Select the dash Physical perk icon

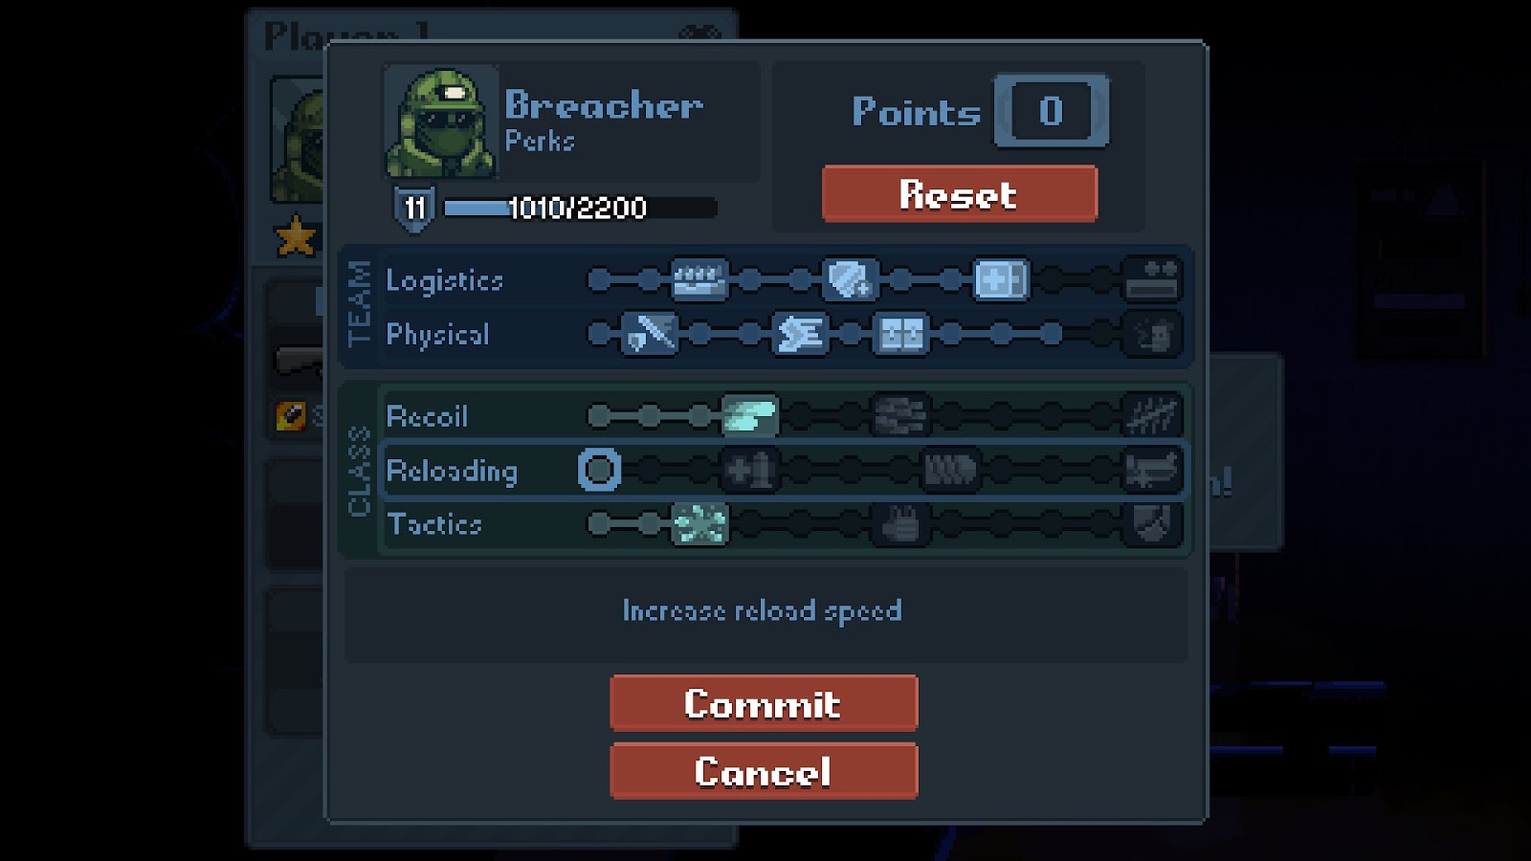[800, 334]
